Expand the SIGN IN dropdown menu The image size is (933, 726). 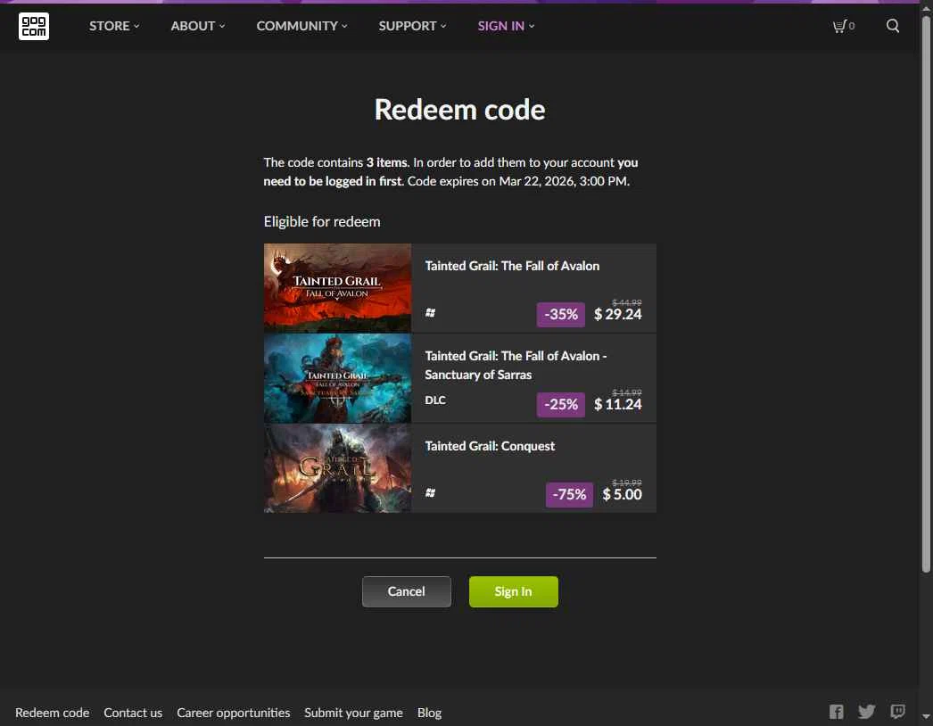pyautogui.click(x=506, y=26)
